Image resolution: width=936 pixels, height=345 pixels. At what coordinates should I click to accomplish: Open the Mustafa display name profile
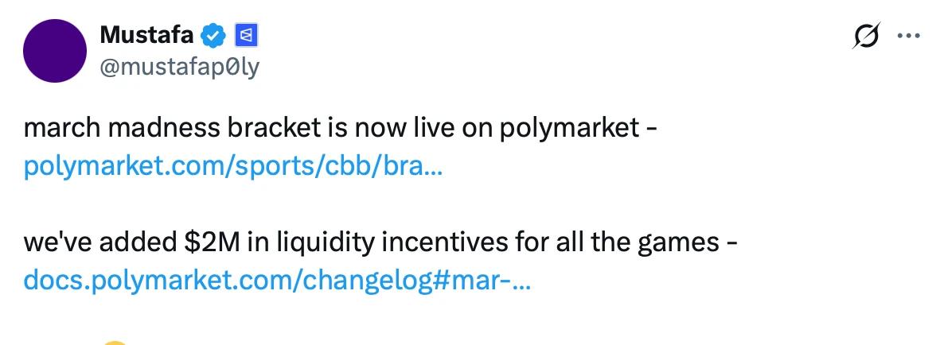(147, 35)
